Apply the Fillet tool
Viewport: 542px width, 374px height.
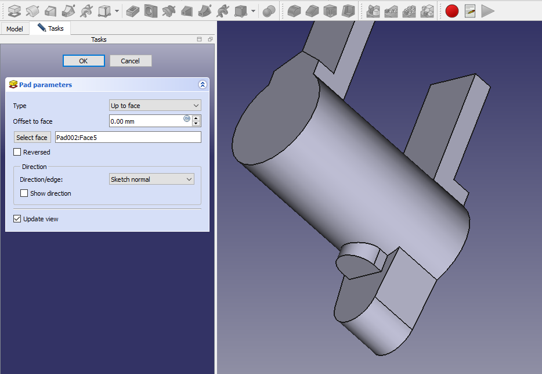[x=294, y=10]
